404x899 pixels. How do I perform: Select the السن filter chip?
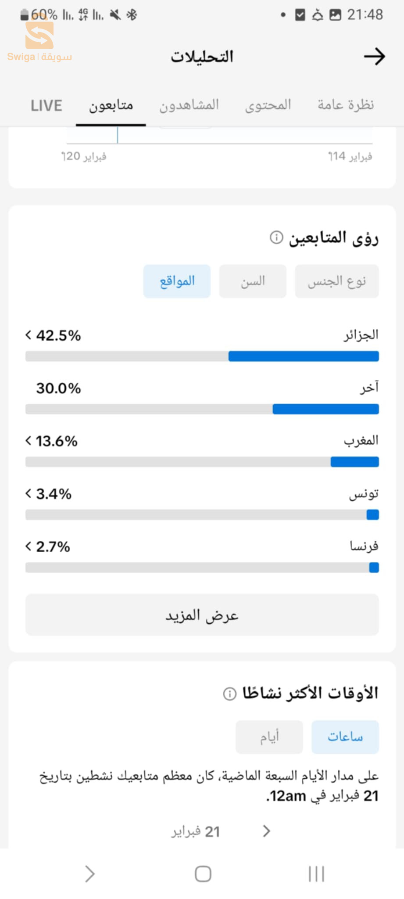click(253, 281)
